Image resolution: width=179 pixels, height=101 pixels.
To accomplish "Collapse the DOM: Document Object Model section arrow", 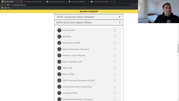I will [x=120, y=22].
